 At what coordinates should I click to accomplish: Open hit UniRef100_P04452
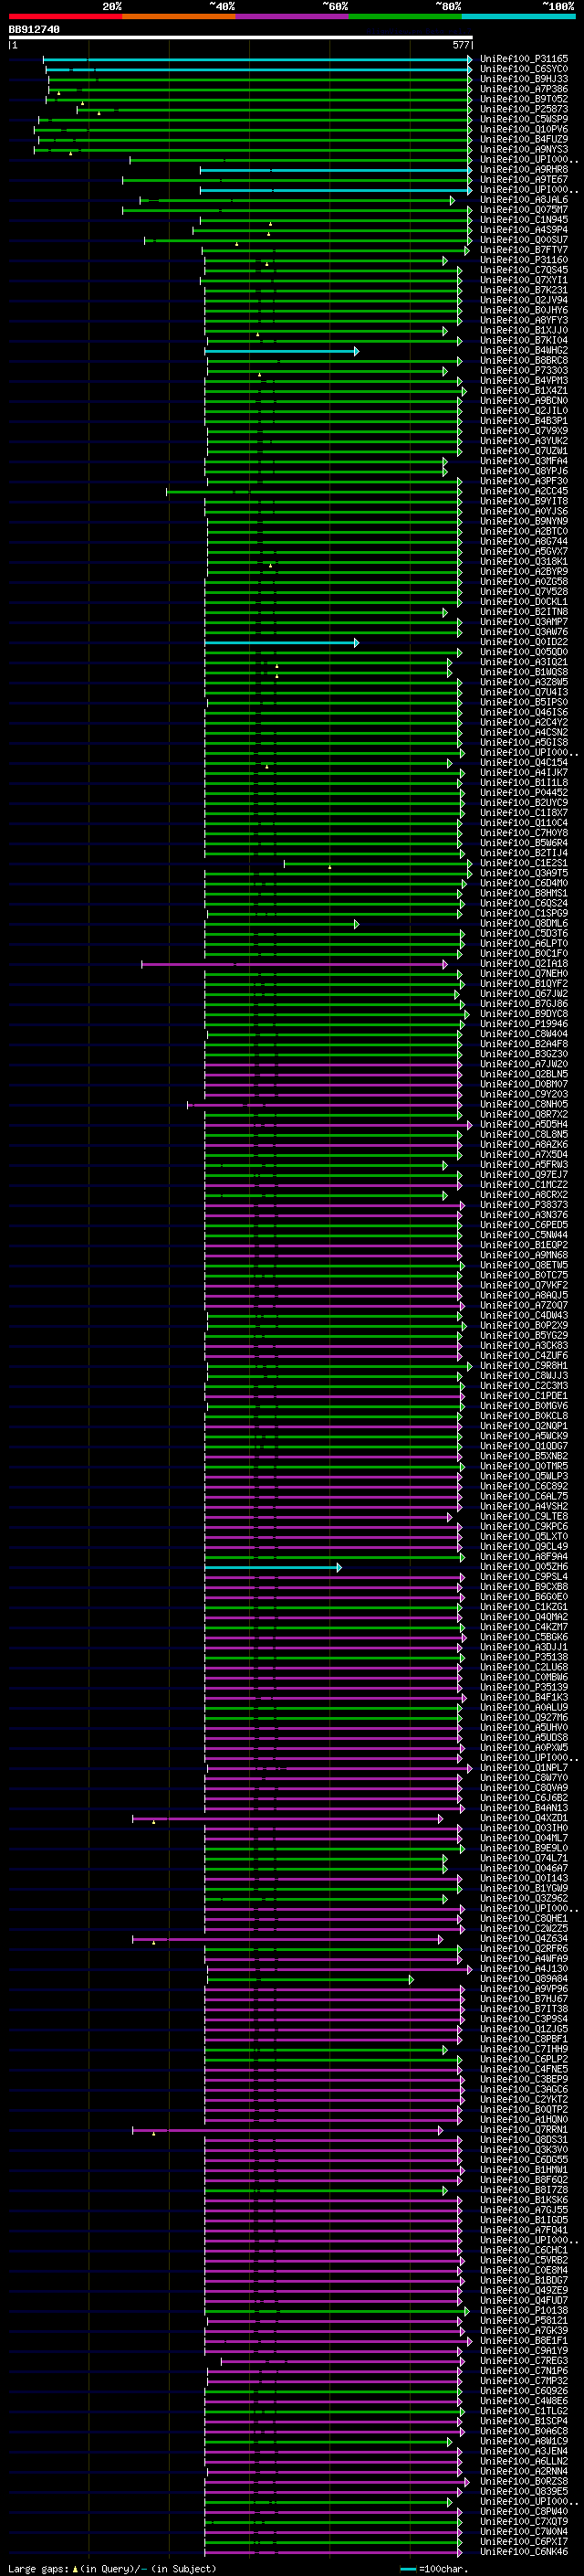tap(524, 793)
